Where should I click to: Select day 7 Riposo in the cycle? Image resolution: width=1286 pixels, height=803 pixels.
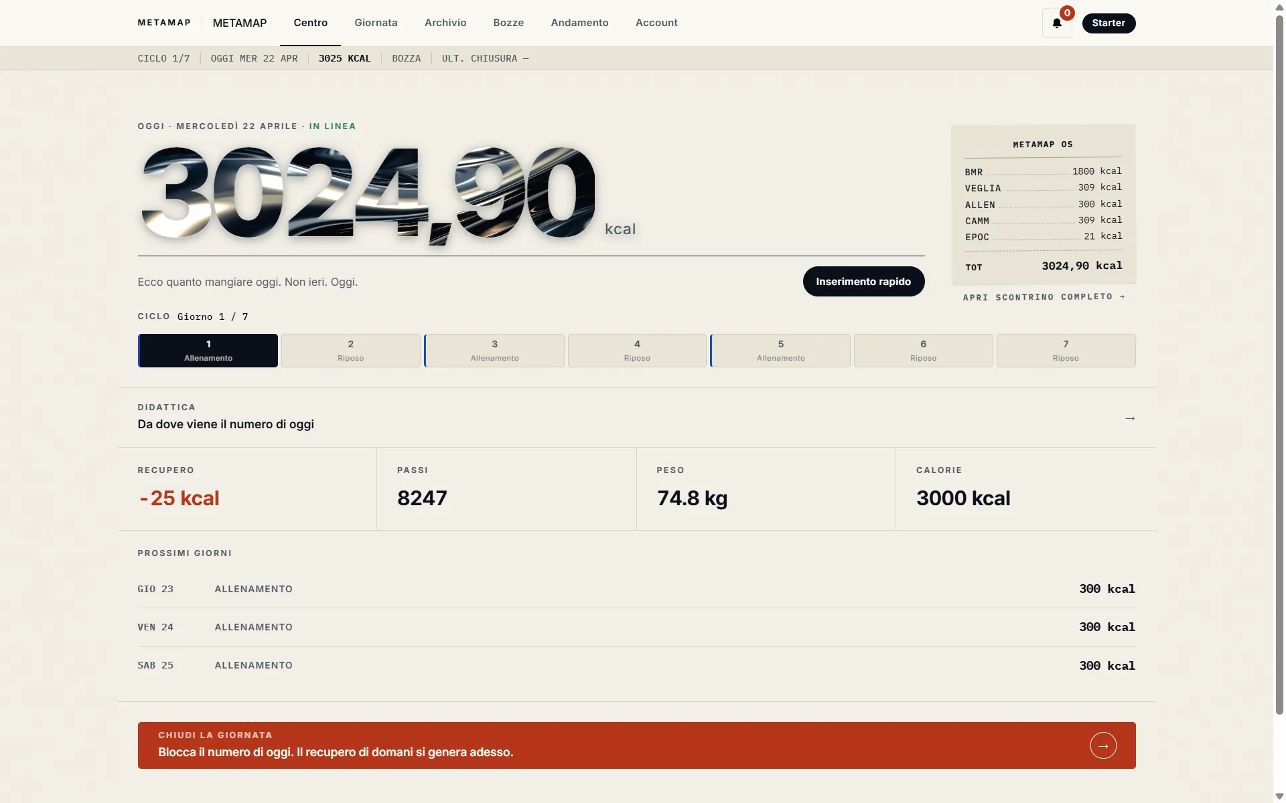(1066, 350)
